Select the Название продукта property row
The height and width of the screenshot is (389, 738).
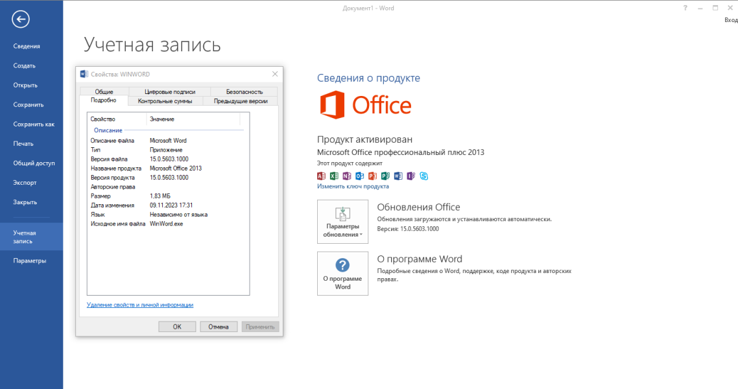[167, 169]
